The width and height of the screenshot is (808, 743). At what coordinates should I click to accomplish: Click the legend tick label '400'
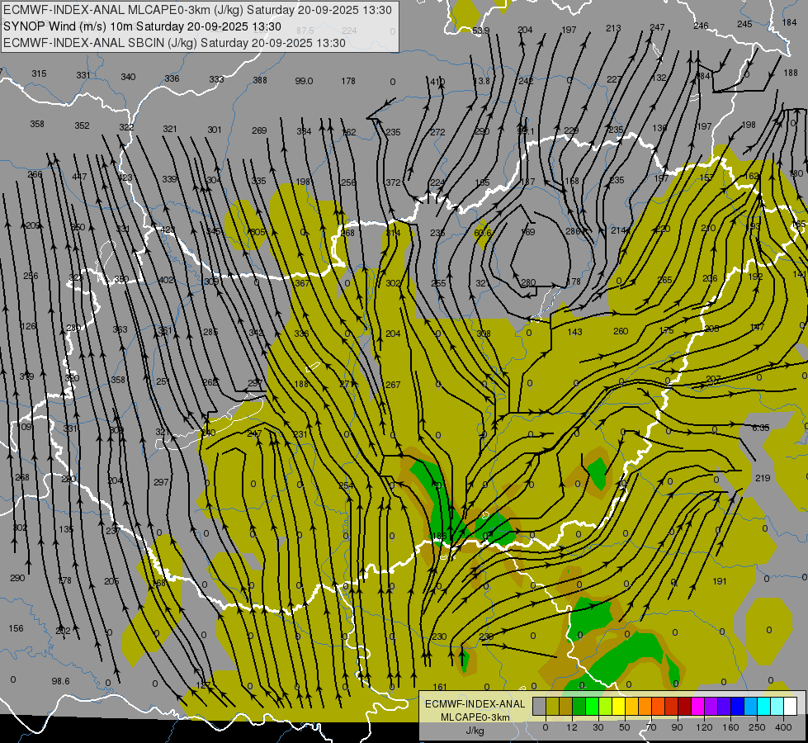[783, 727]
